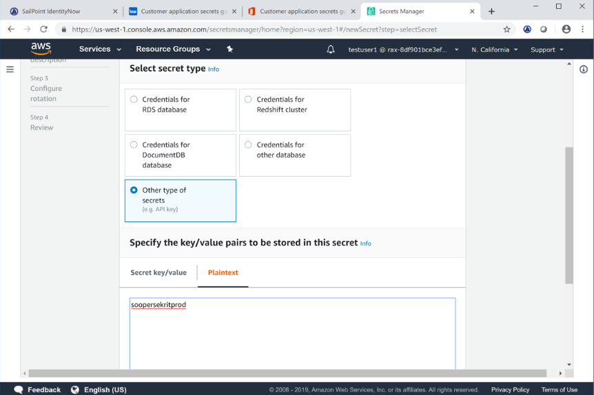Switch to SailPoint IdentityNow browser tab
The image size is (594, 395).
[x=62, y=12]
